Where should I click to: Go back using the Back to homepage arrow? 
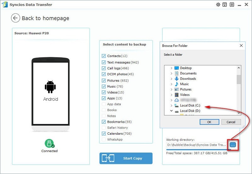pos(15,18)
